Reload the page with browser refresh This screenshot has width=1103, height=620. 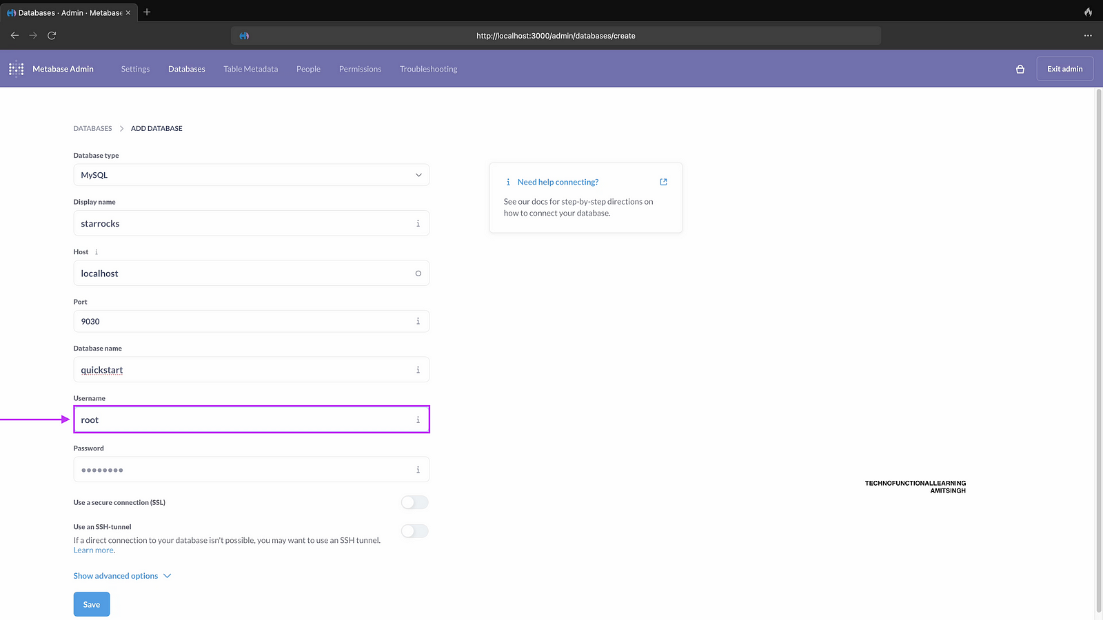[x=52, y=35]
